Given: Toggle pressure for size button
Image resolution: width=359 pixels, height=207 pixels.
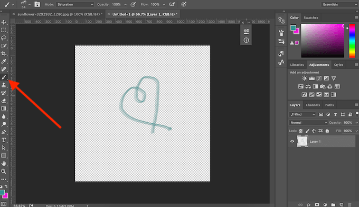Looking at the screenshot, I should (184, 4).
